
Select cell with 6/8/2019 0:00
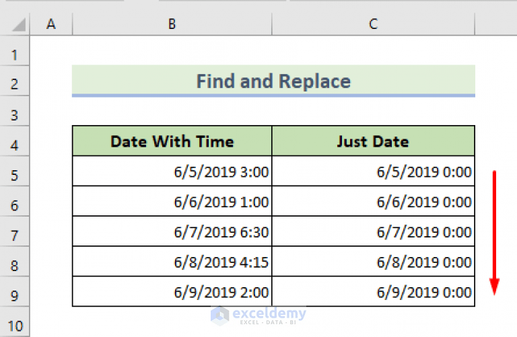(373, 262)
